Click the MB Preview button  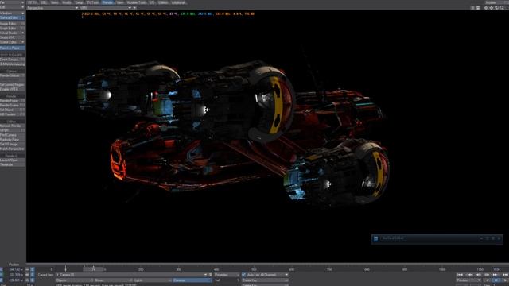tap(13, 114)
